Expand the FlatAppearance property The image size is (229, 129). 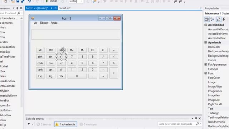[206, 64]
